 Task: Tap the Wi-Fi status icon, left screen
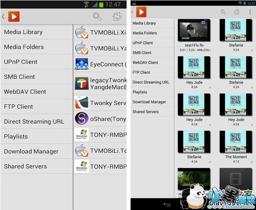[x=86, y=4]
